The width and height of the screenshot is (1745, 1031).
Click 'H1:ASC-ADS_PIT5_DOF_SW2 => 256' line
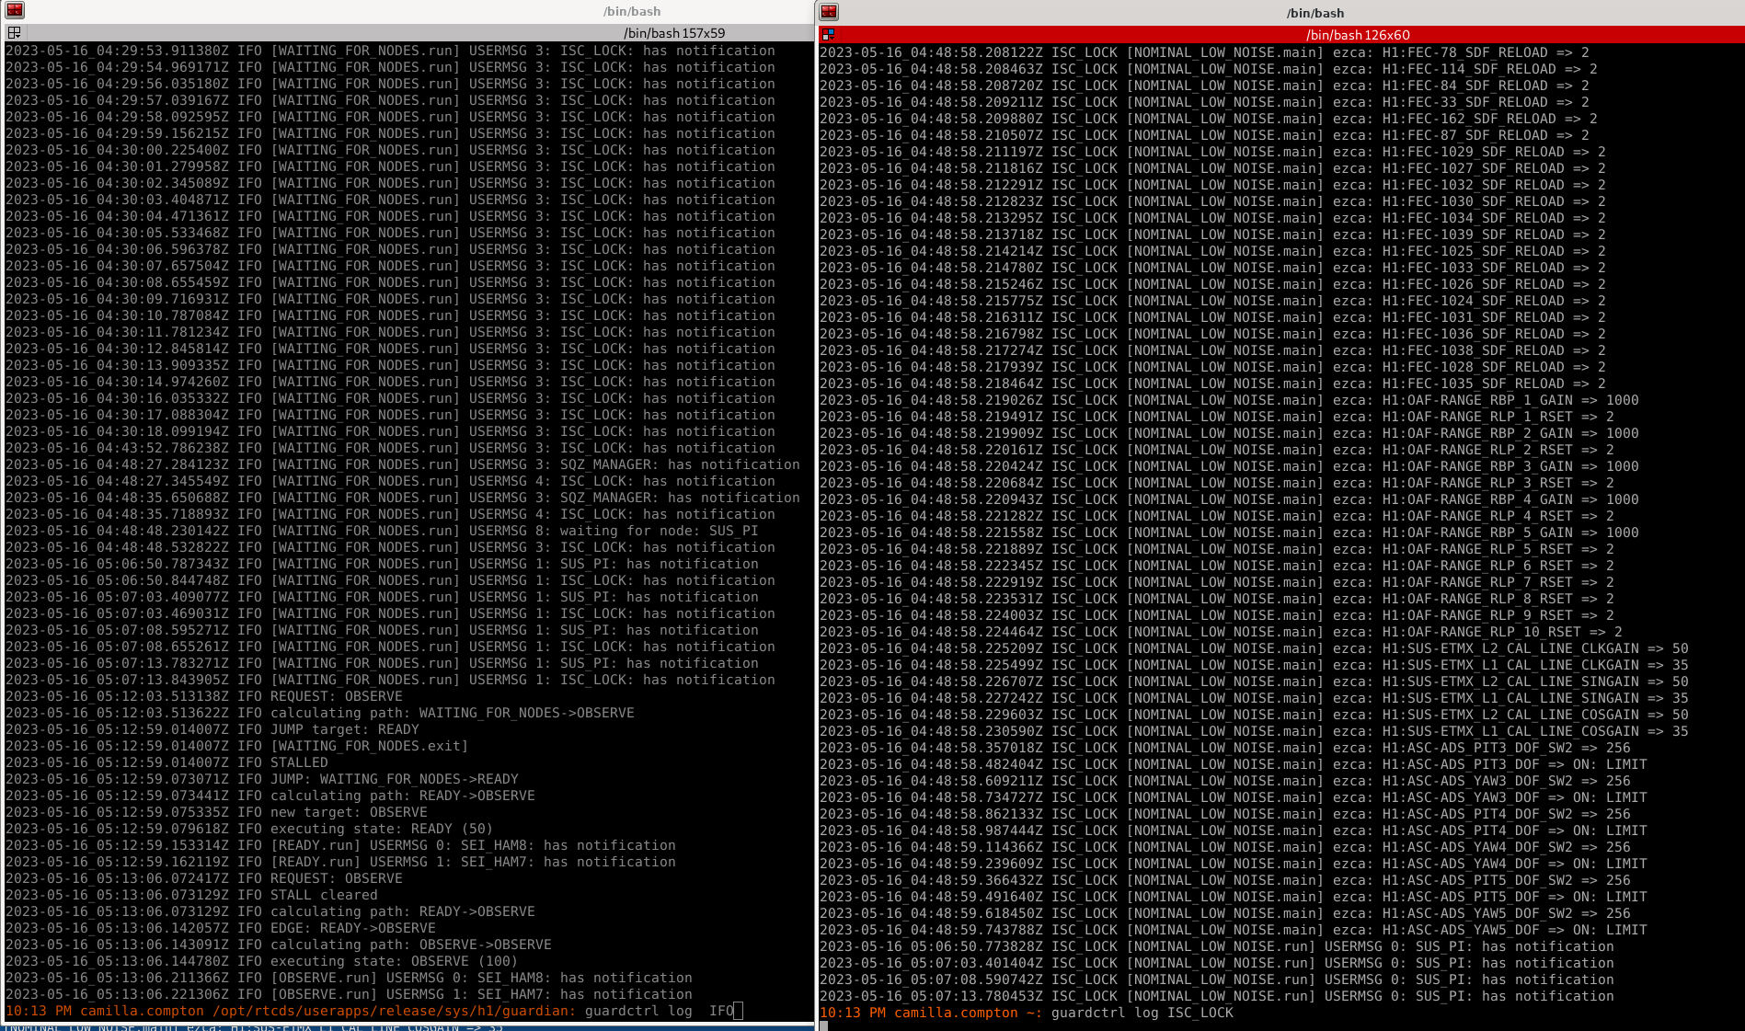1225,880
